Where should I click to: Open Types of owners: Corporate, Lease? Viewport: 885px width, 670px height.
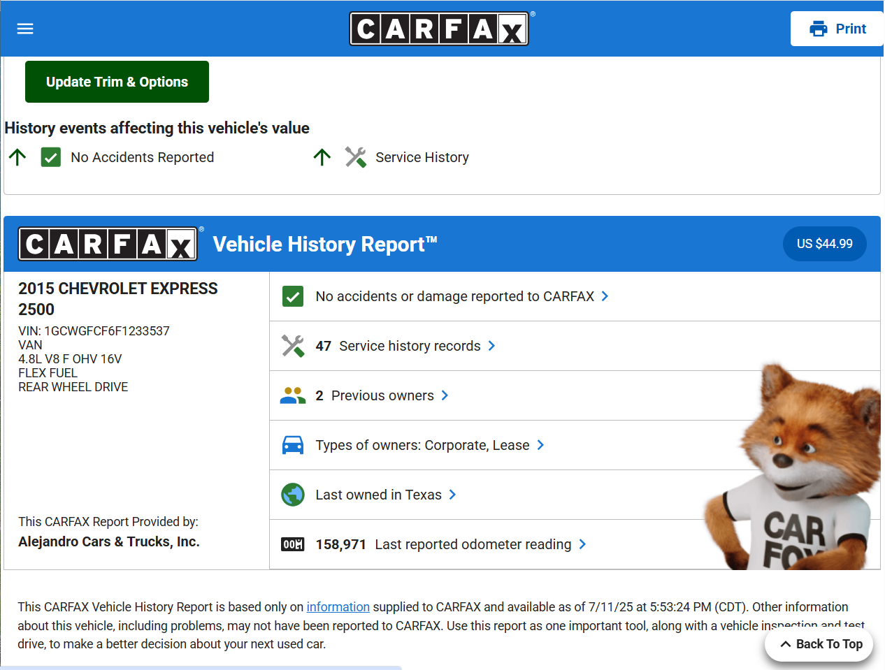tap(422, 445)
